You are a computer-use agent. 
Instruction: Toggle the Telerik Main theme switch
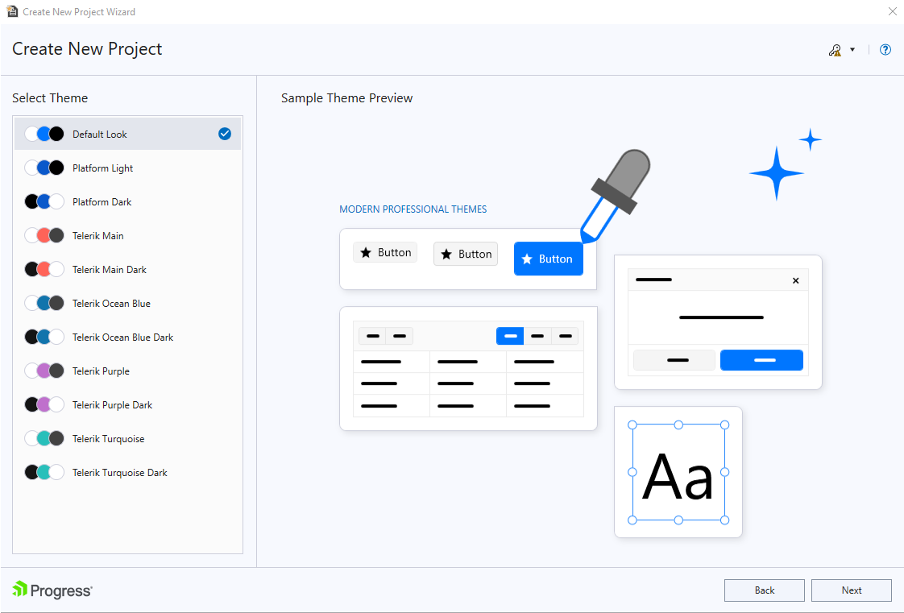44,235
